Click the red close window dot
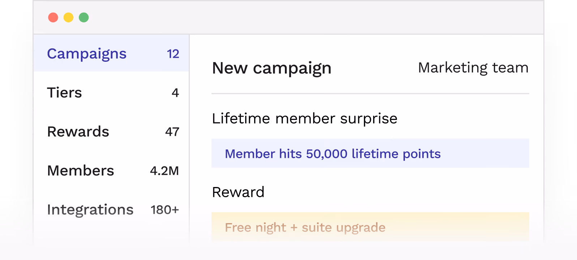 click(x=53, y=17)
